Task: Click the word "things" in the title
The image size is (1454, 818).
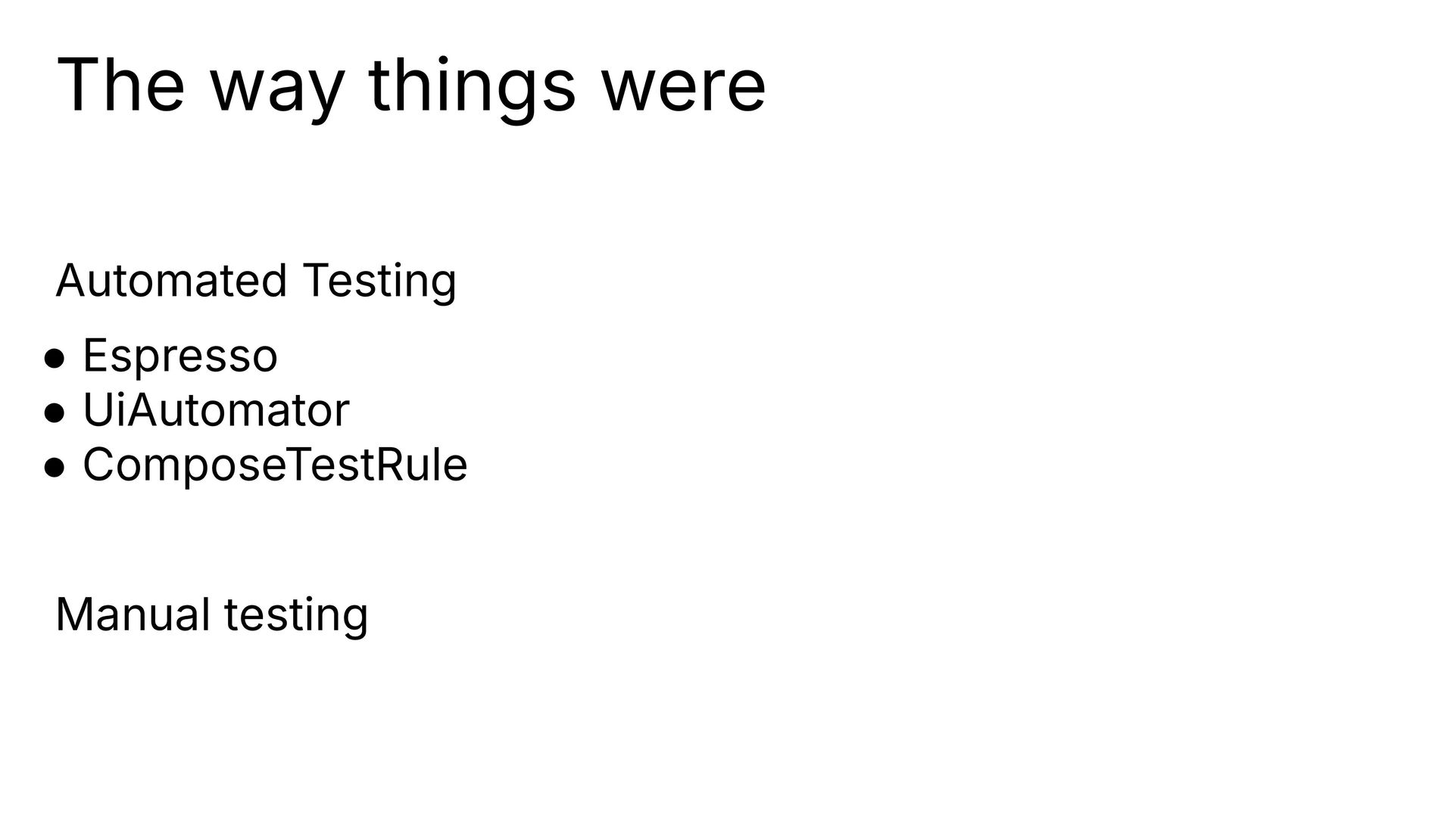Action: click(473, 89)
